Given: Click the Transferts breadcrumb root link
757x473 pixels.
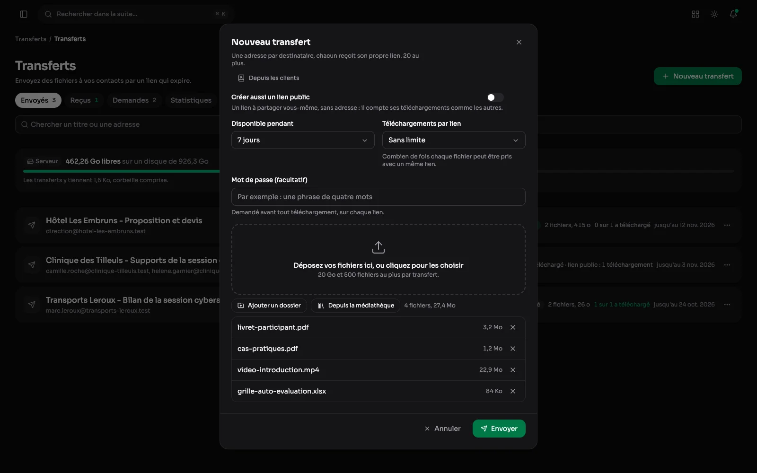Looking at the screenshot, I should [x=31, y=39].
